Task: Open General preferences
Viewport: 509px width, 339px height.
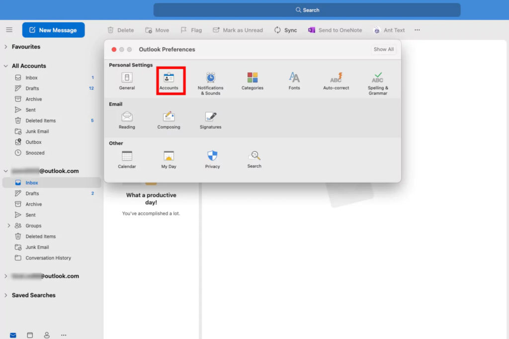Action: tap(127, 81)
